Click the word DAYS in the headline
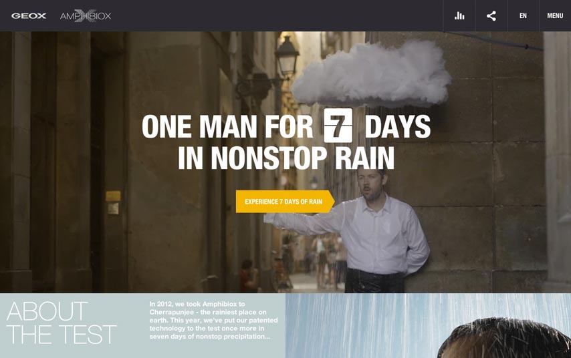 coord(397,126)
